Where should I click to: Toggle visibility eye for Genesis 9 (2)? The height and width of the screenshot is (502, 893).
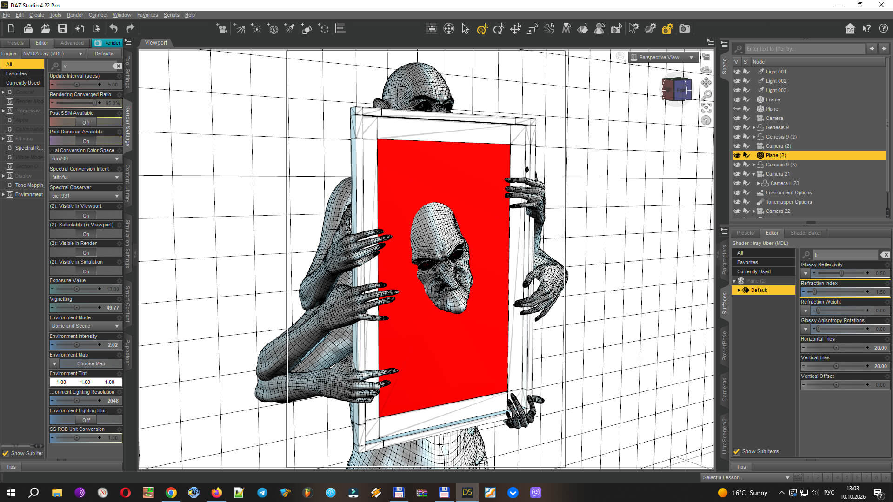click(737, 137)
